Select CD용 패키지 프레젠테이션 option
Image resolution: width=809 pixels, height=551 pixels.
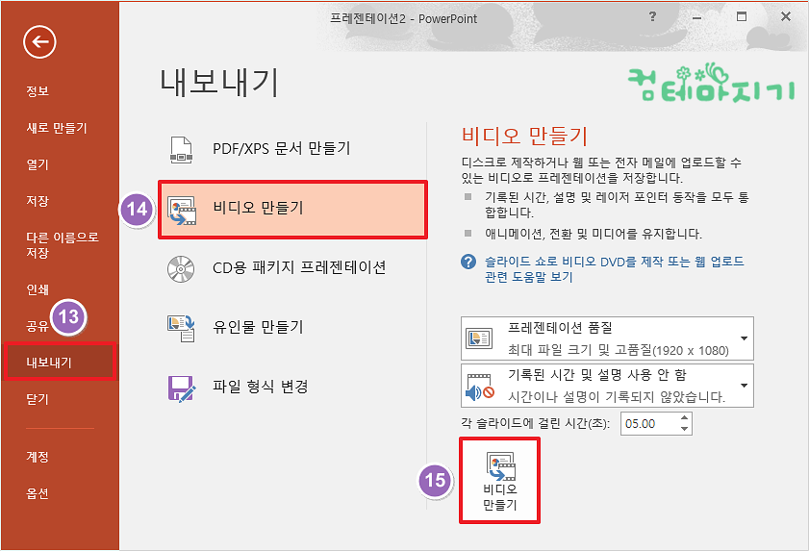click(x=292, y=269)
